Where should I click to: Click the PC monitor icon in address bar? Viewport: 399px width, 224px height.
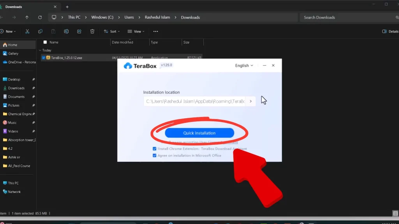(54, 17)
